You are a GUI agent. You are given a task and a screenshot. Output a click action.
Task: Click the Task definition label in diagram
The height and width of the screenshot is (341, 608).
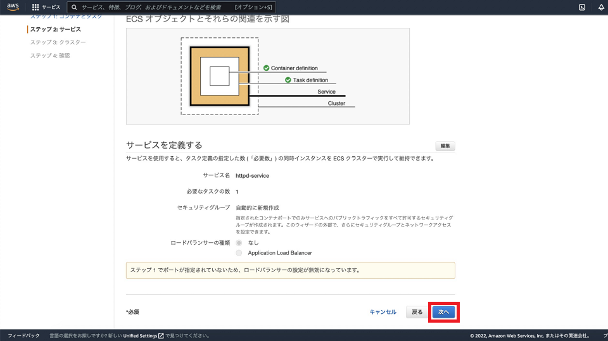click(x=310, y=80)
